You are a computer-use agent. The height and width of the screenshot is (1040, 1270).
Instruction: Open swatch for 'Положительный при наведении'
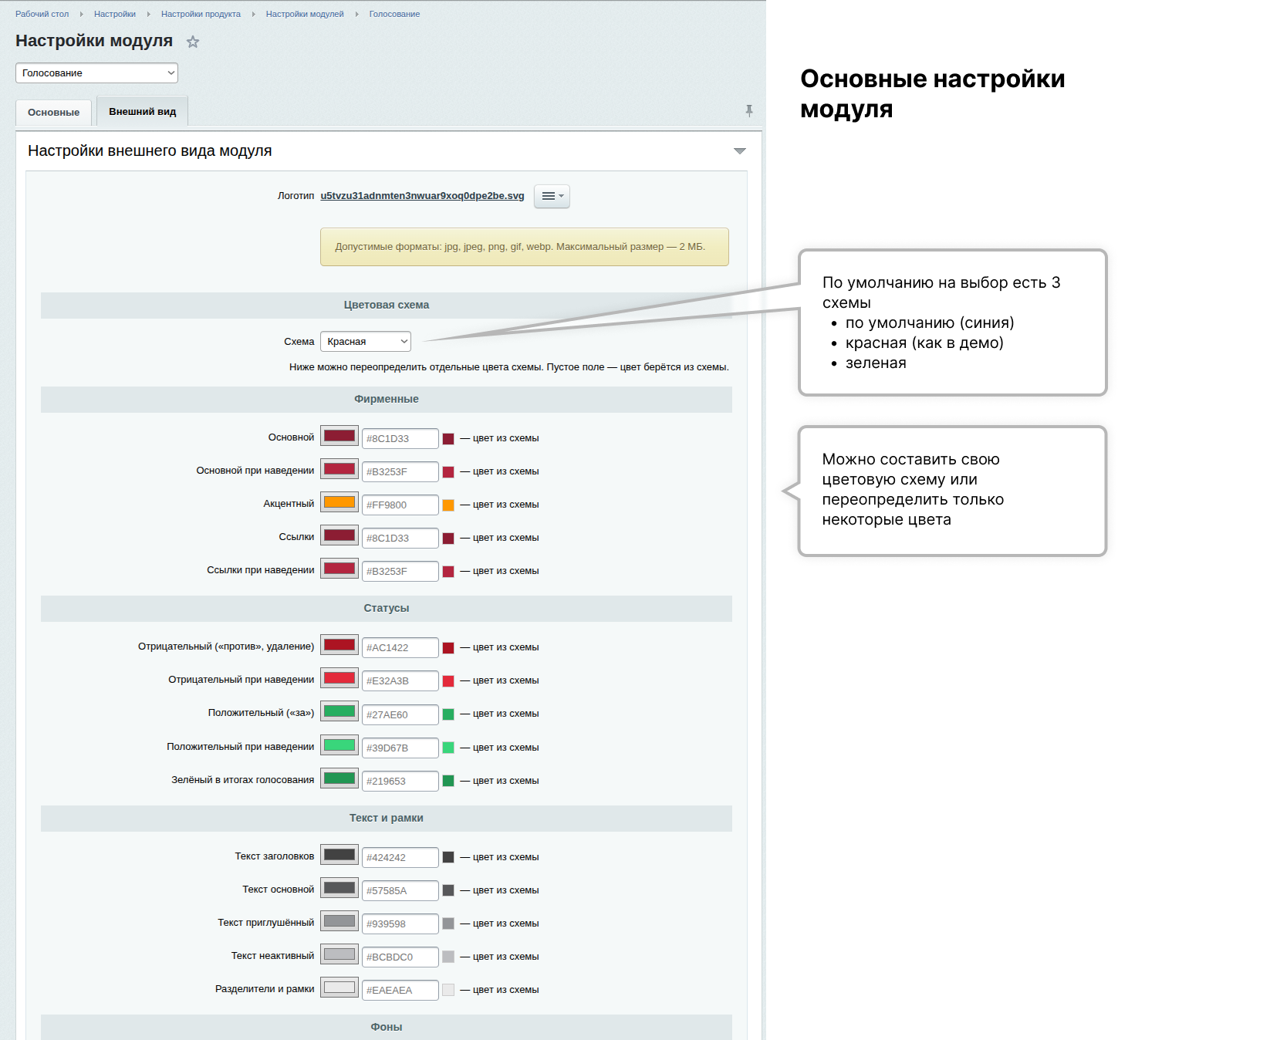click(339, 745)
